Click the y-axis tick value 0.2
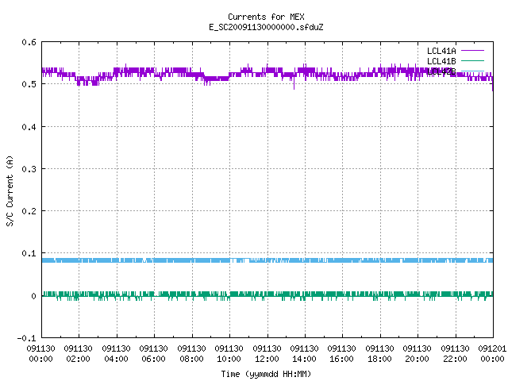 [x=29, y=211]
